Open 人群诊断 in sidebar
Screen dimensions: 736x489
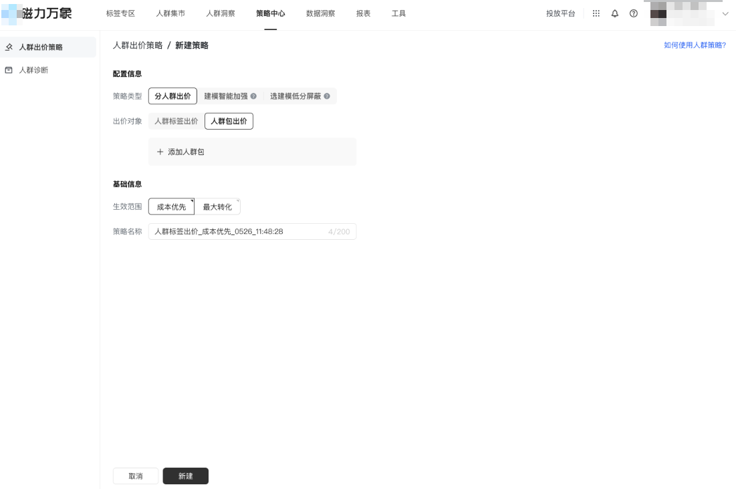pos(48,70)
